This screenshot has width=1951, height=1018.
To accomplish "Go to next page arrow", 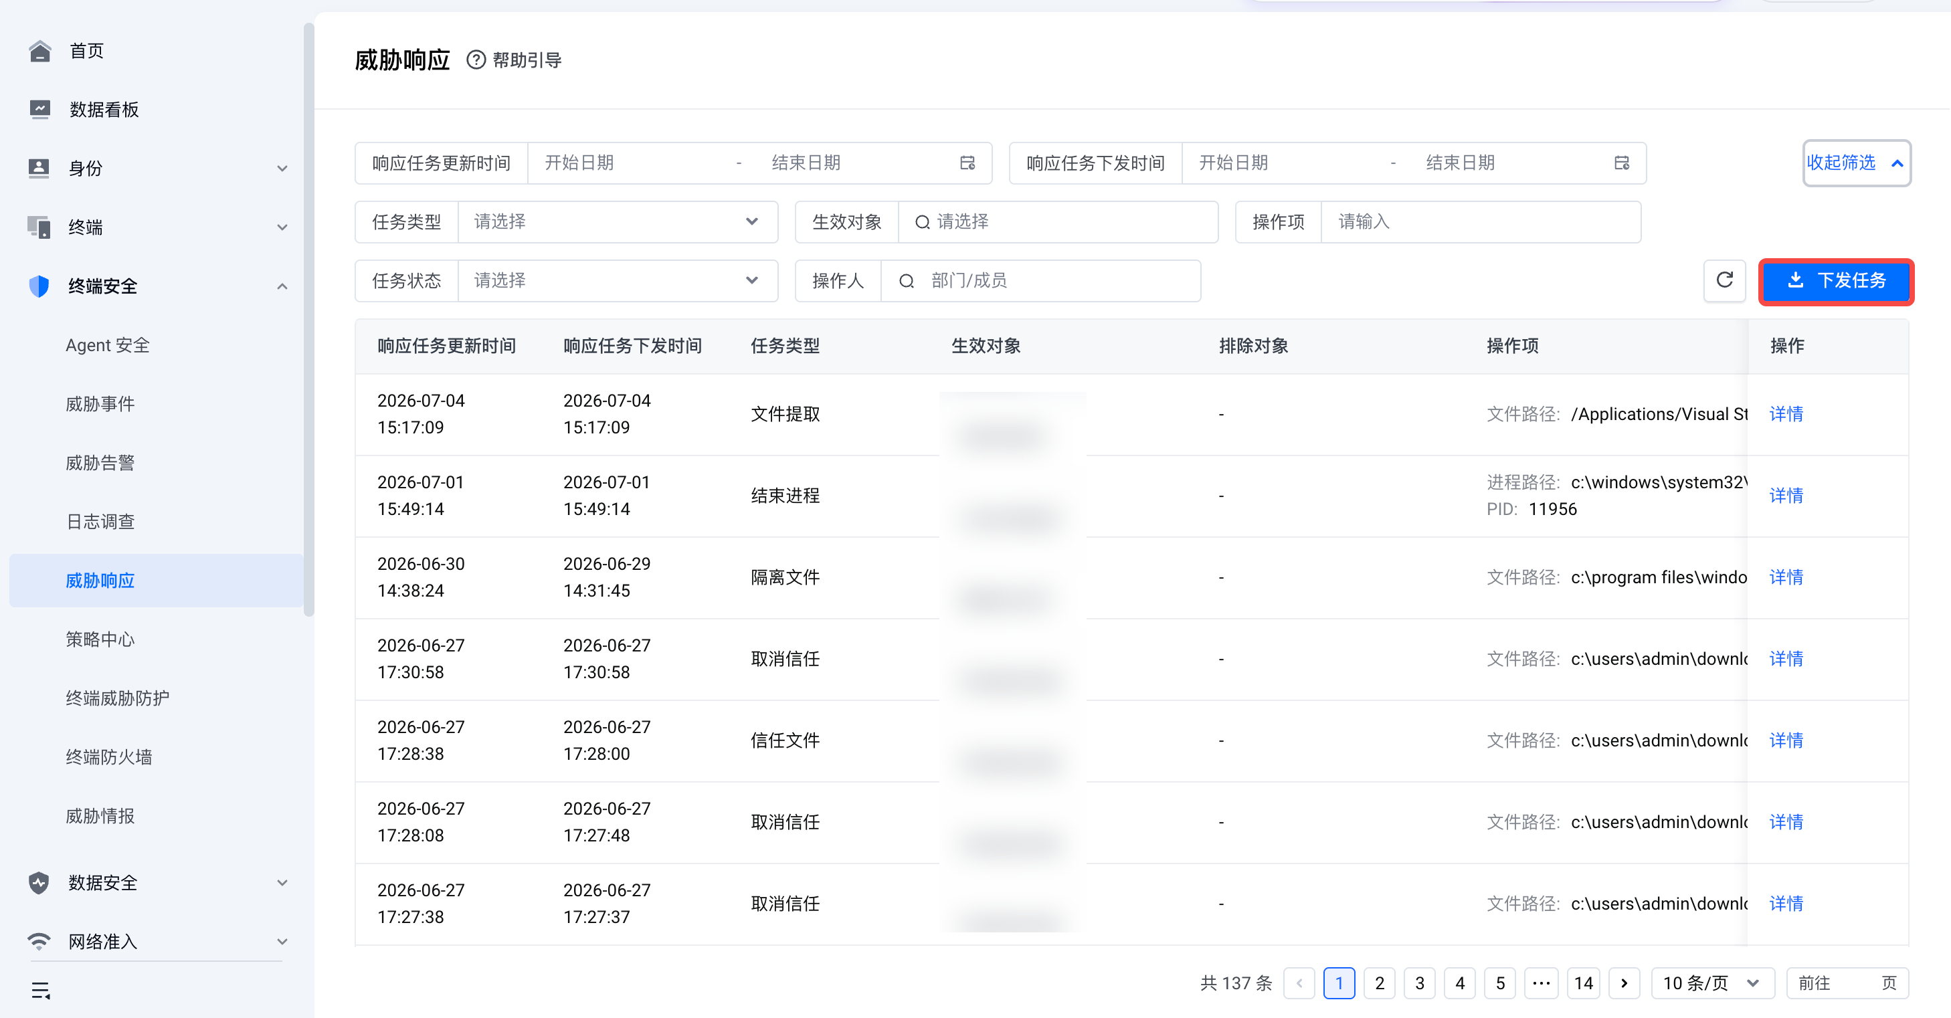I will [x=1624, y=983].
